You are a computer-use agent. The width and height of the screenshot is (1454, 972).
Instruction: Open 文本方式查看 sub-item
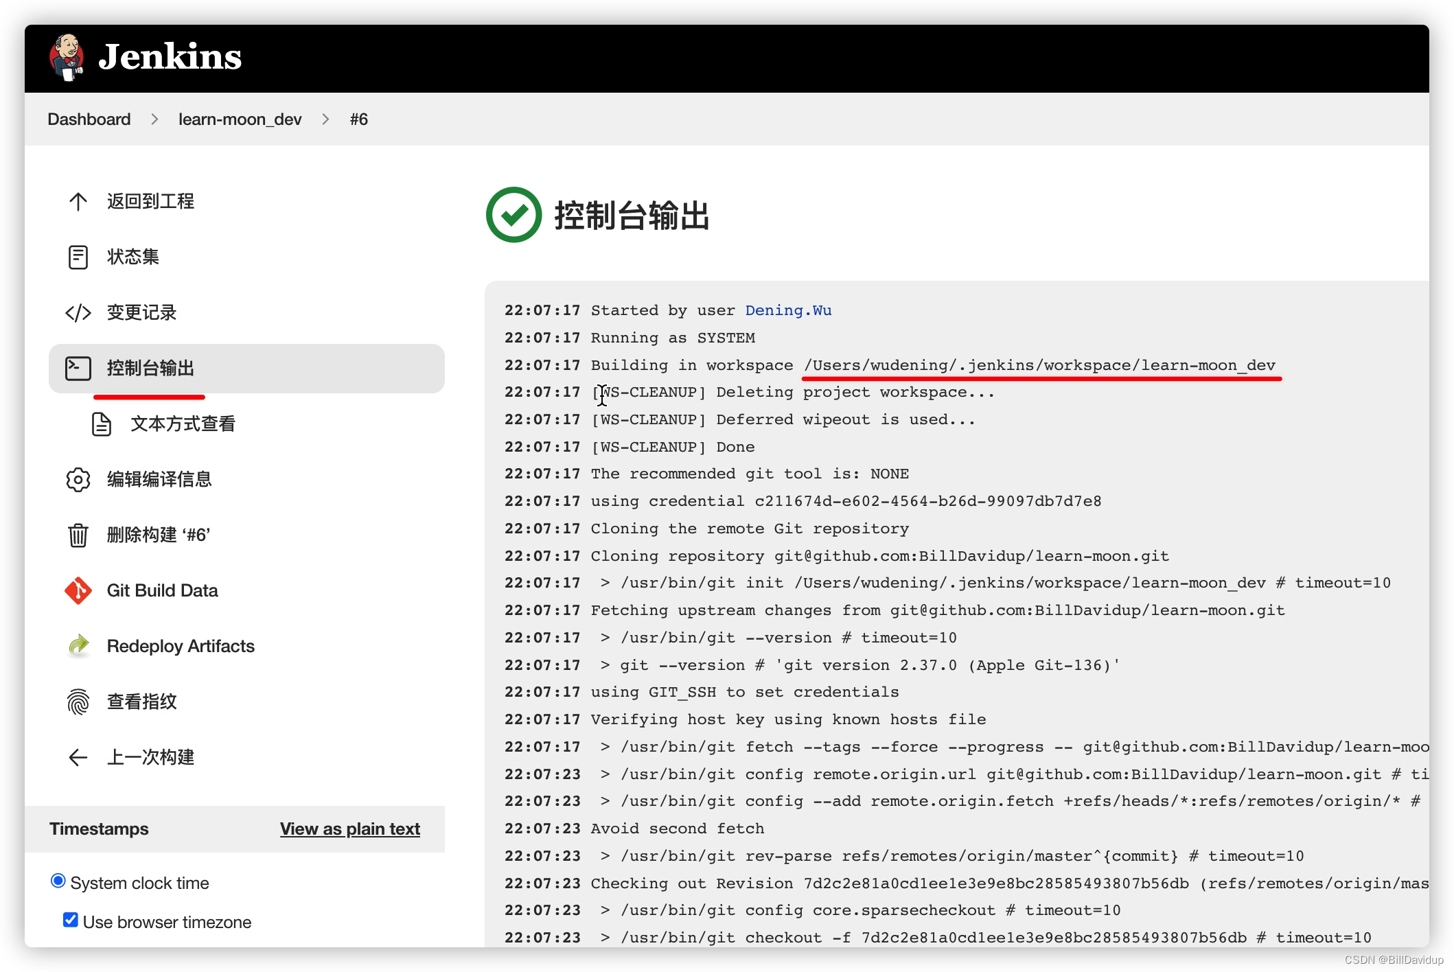tap(183, 424)
